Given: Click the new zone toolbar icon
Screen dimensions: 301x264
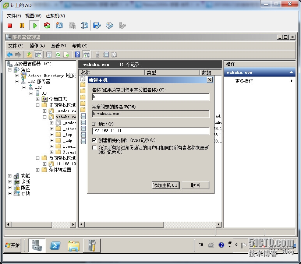Looking at the screenshot, I should coord(114,55).
